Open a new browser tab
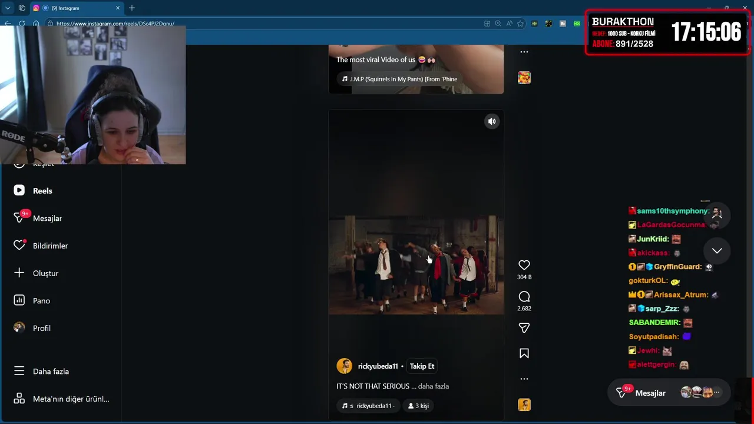Screen dimensions: 754x424 tap(132, 8)
